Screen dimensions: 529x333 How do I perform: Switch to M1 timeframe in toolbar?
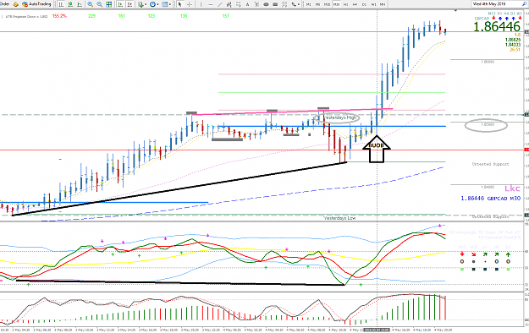(308, 4)
